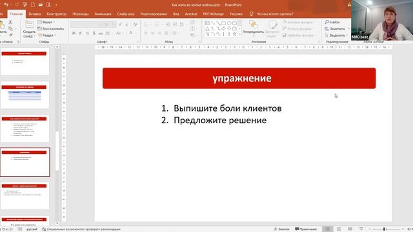The width and height of the screenshot is (413, 232).
Task: Click slide title упражнение
Action: coord(242,79)
